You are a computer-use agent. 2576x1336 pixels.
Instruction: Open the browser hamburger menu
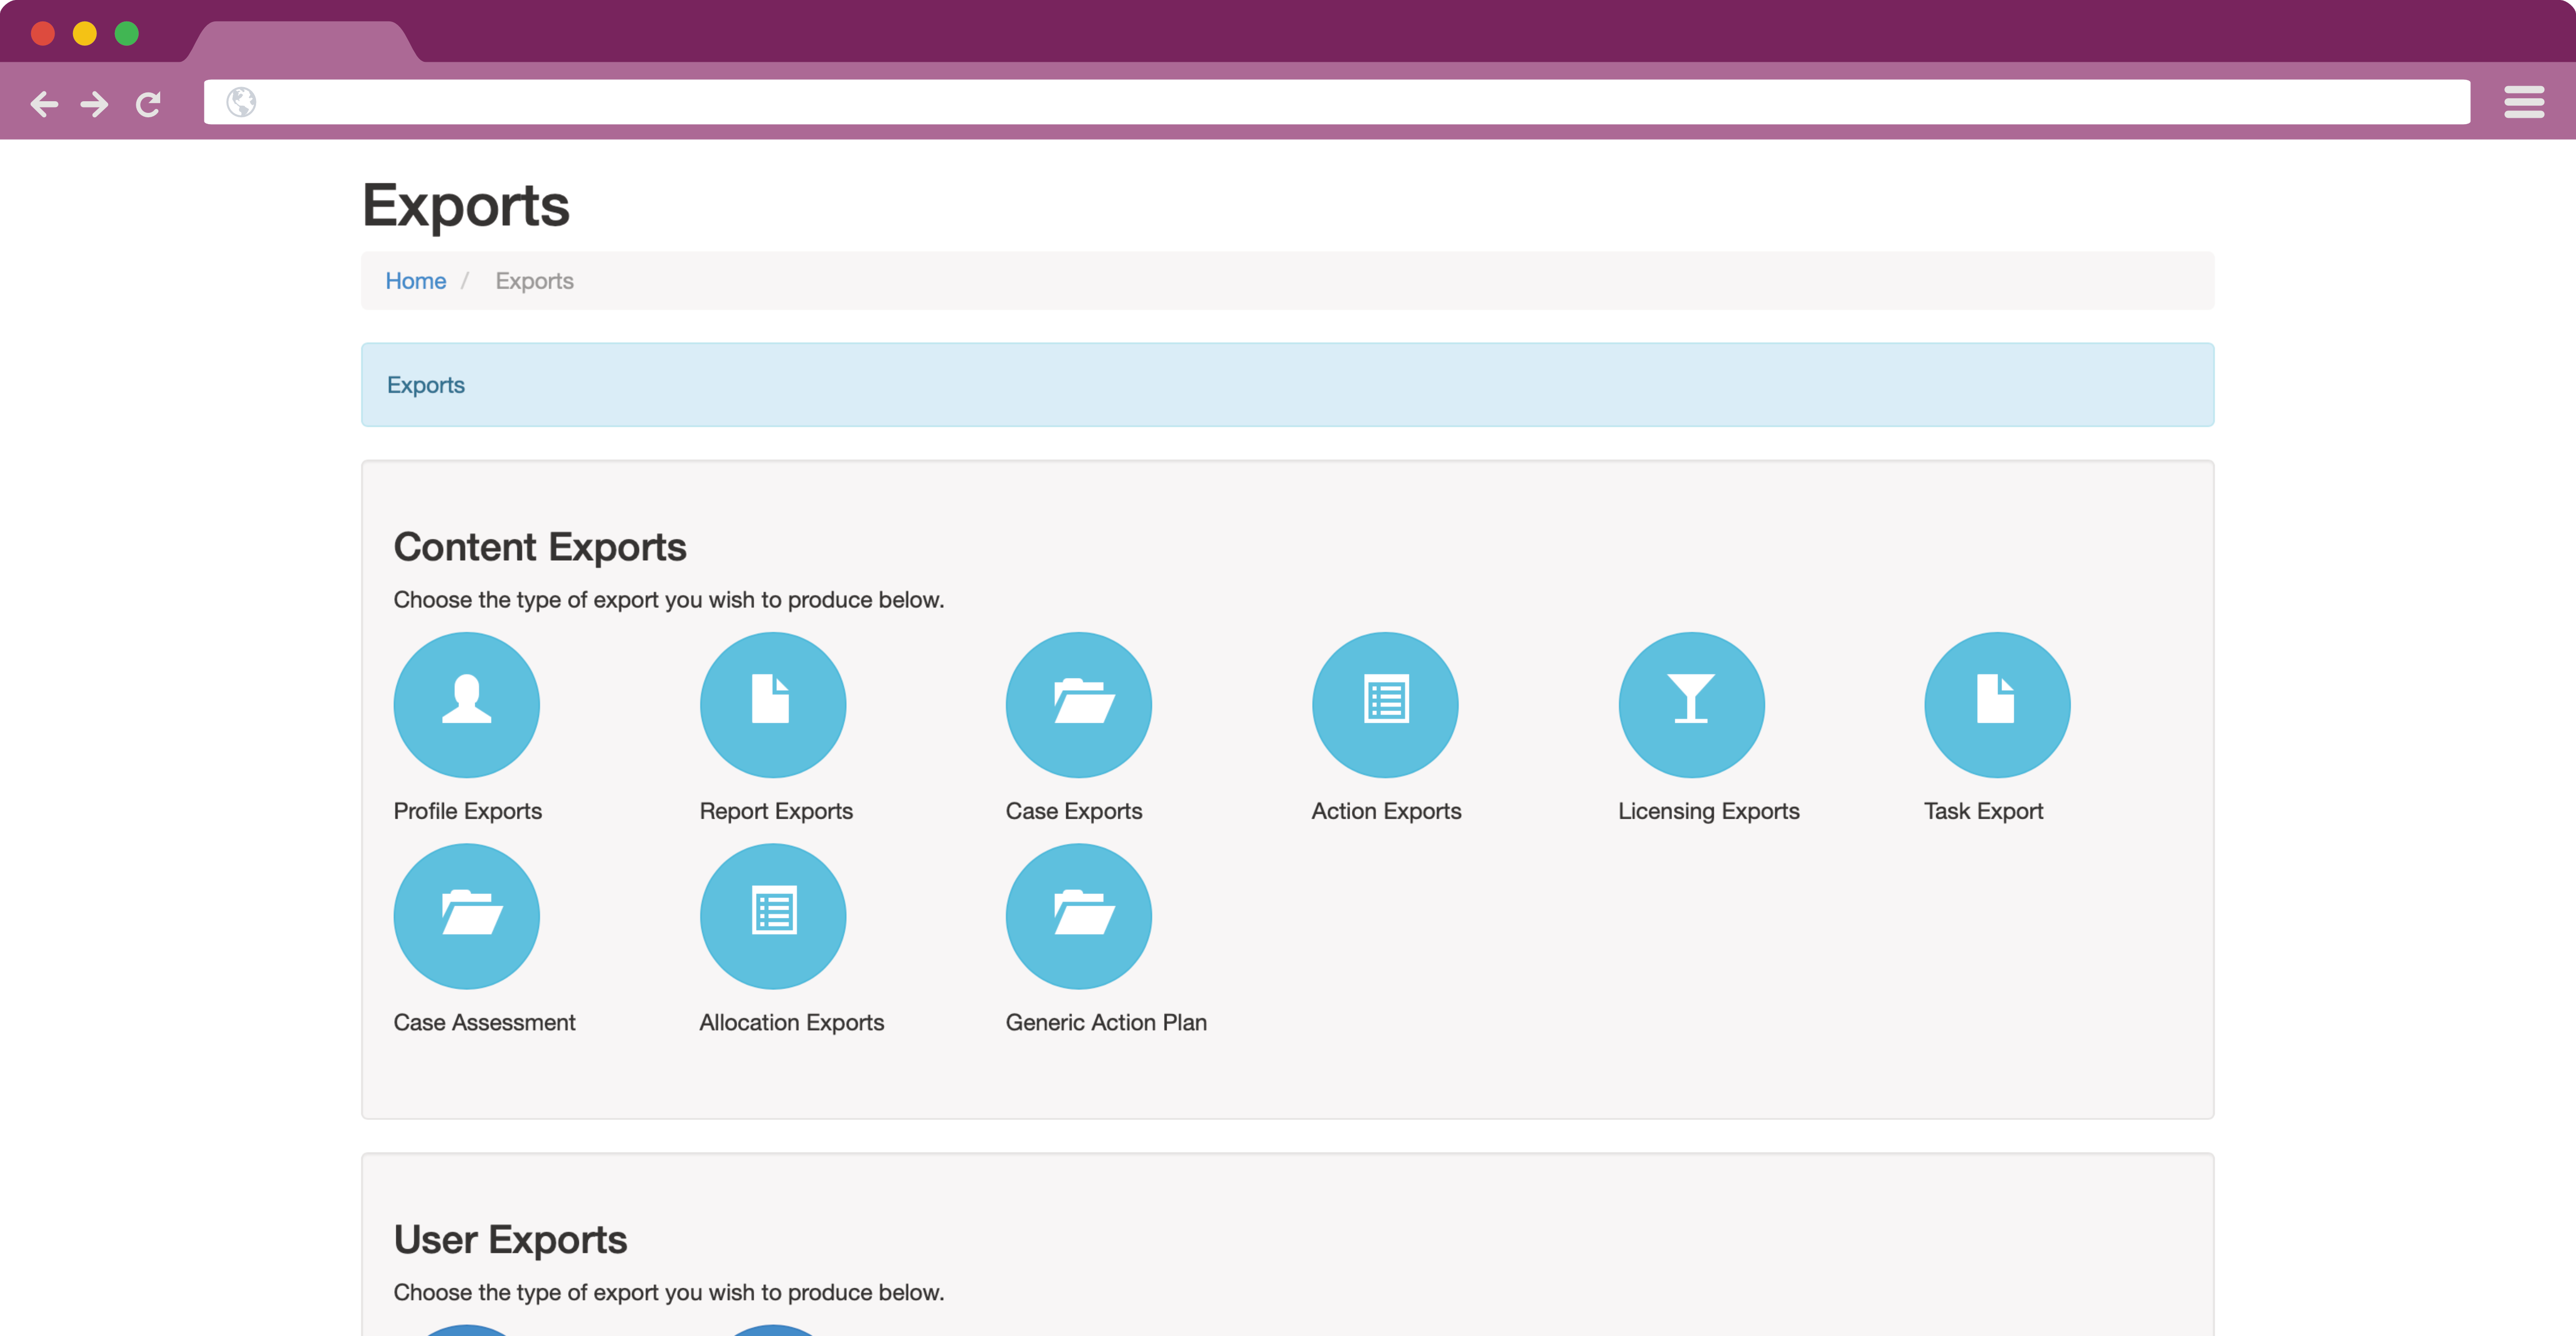[x=2524, y=101]
